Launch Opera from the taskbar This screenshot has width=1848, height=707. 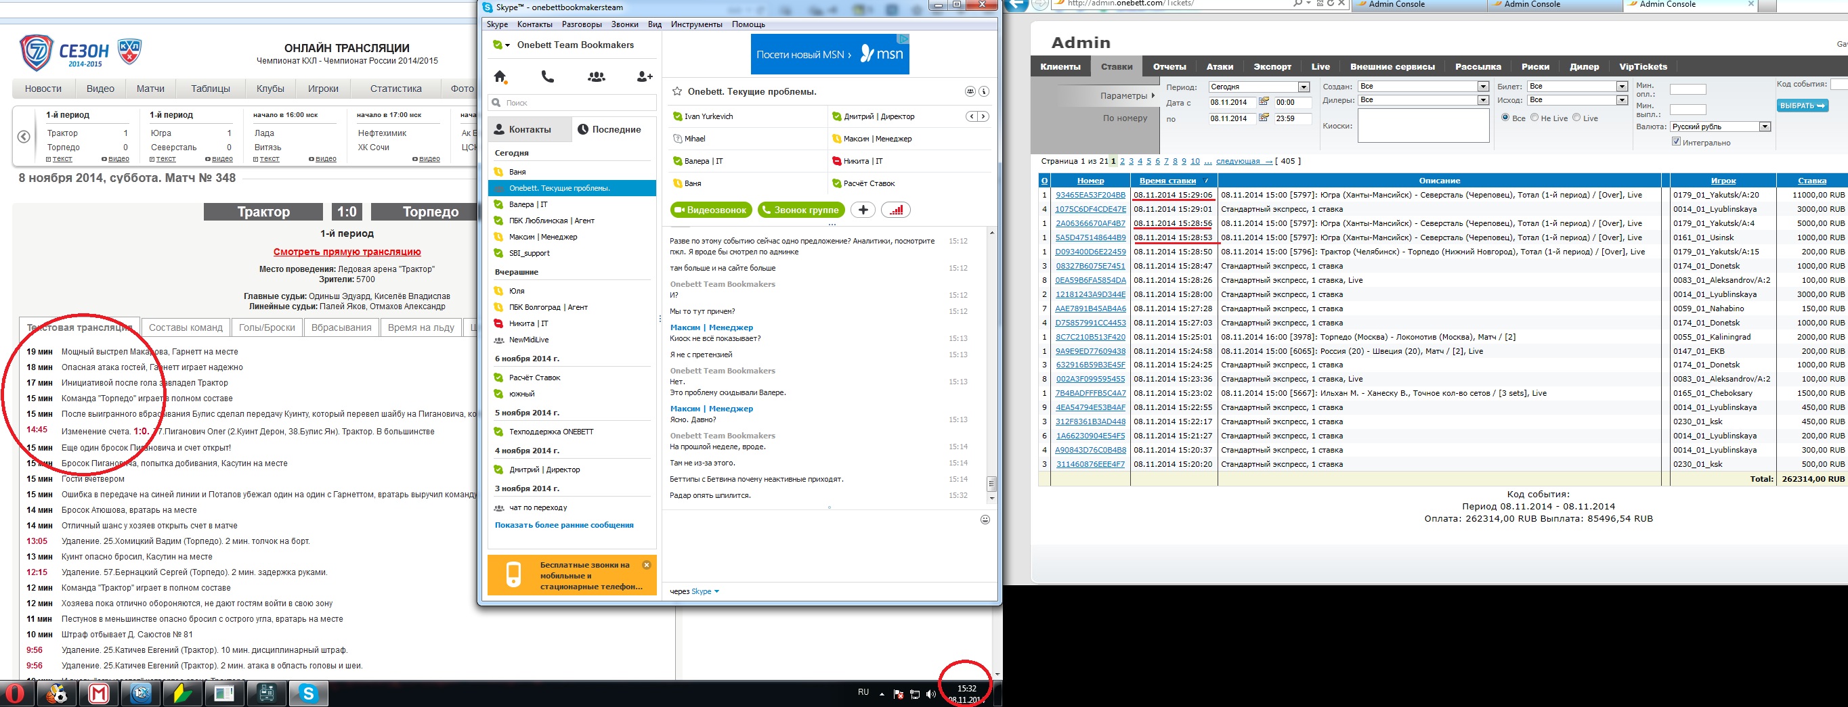click(15, 693)
